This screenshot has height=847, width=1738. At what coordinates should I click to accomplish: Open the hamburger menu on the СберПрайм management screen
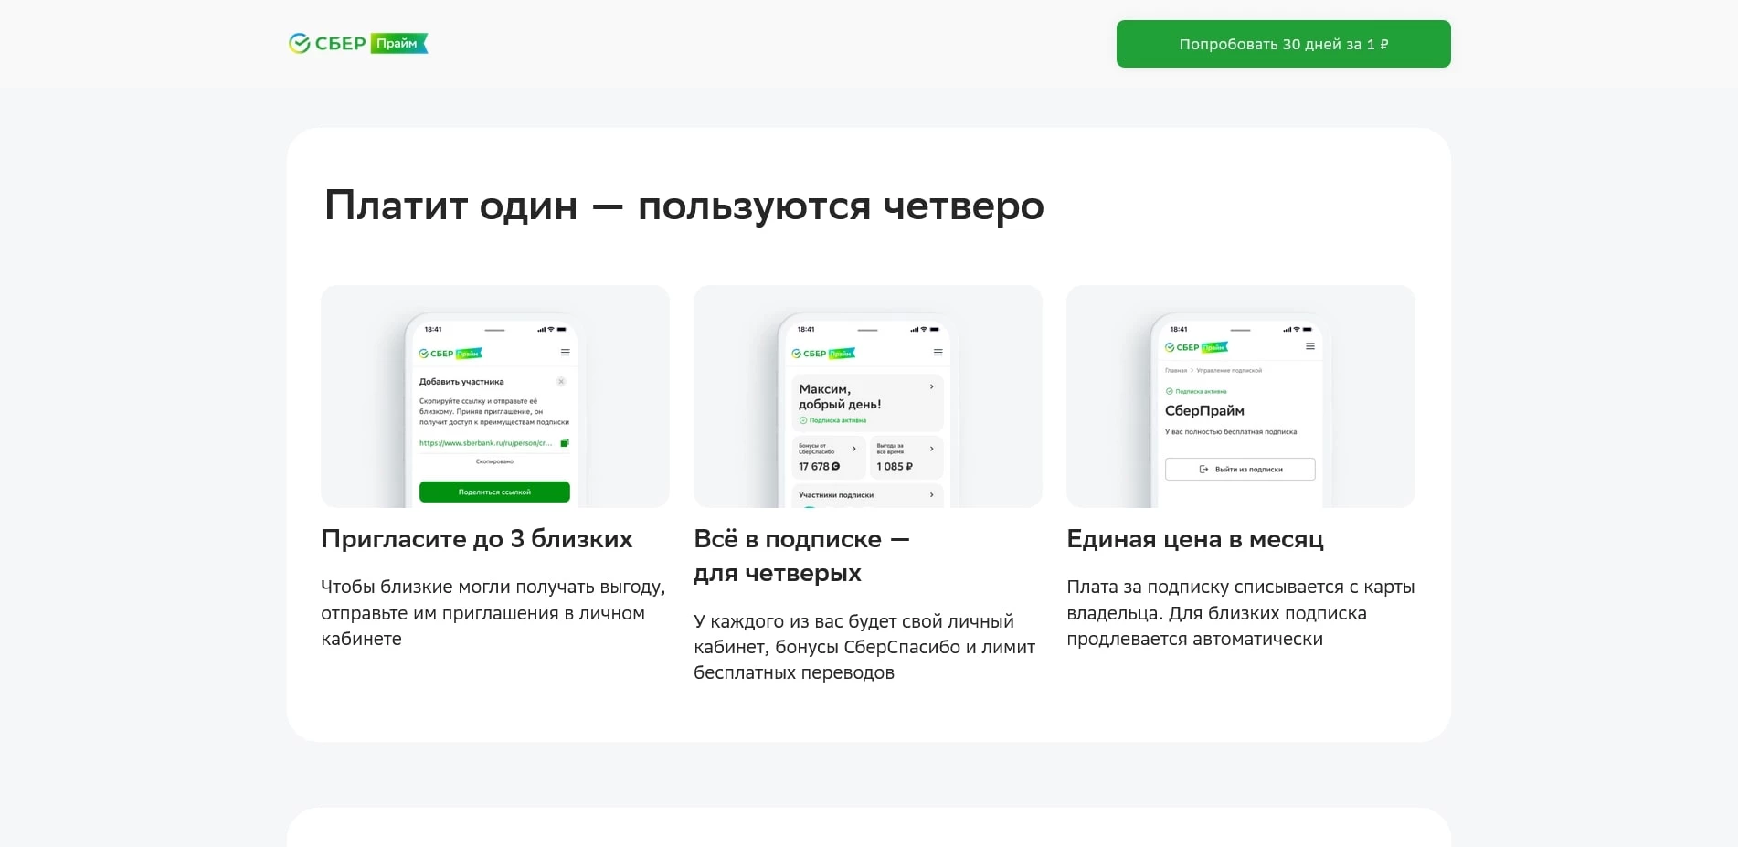pyautogui.click(x=1310, y=346)
